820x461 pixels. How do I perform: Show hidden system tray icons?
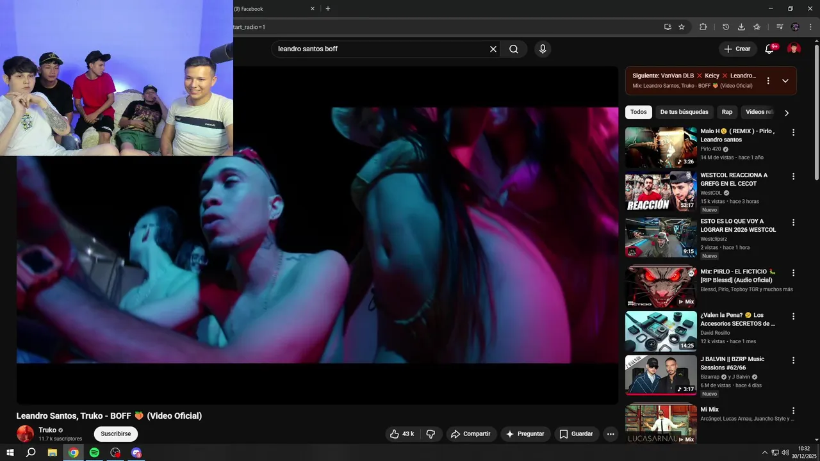(764, 453)
